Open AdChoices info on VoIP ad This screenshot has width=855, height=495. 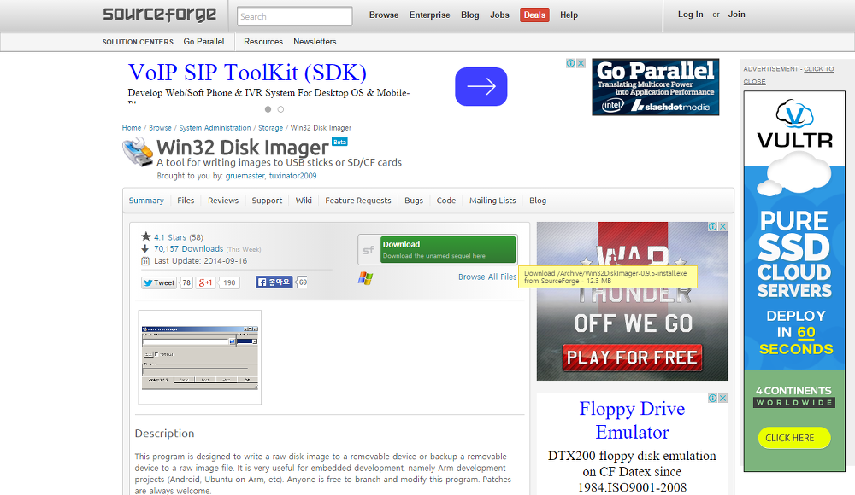pyautogui.click(x=571, y=63)
